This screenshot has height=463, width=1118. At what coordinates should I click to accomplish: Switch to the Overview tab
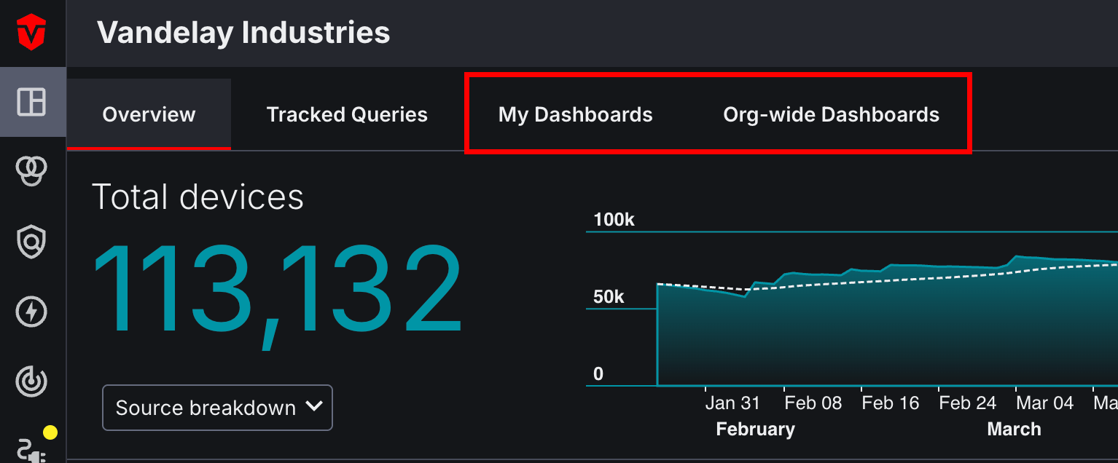tap(149, 114)
